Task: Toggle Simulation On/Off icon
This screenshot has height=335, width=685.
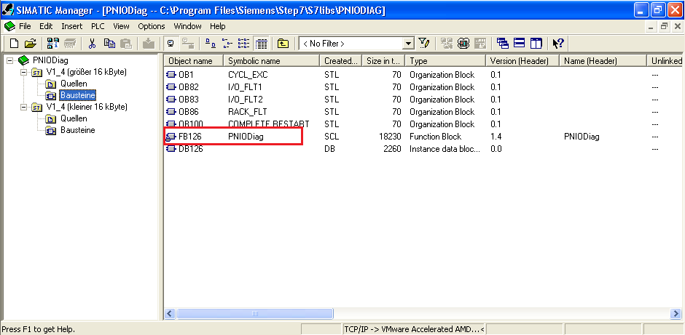Action: 463,43
